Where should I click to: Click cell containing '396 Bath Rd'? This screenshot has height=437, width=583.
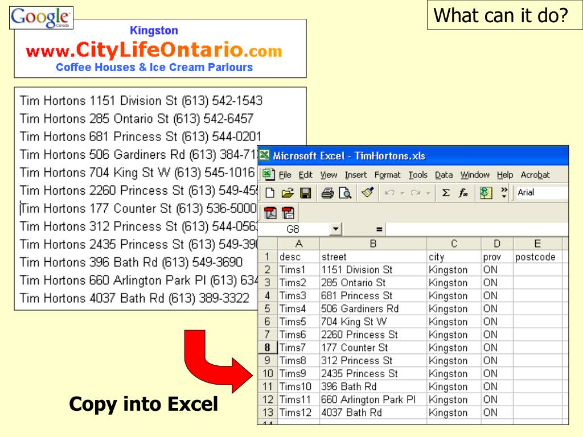tap(373, 386)
